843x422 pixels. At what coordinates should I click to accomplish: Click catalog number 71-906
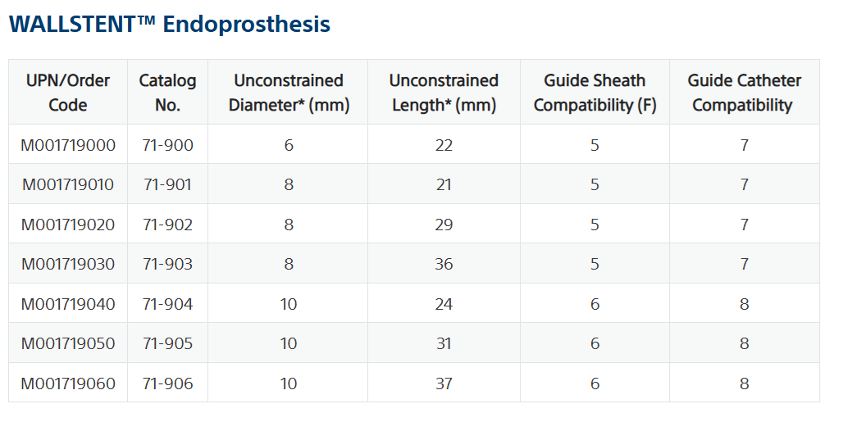[167, 383]
